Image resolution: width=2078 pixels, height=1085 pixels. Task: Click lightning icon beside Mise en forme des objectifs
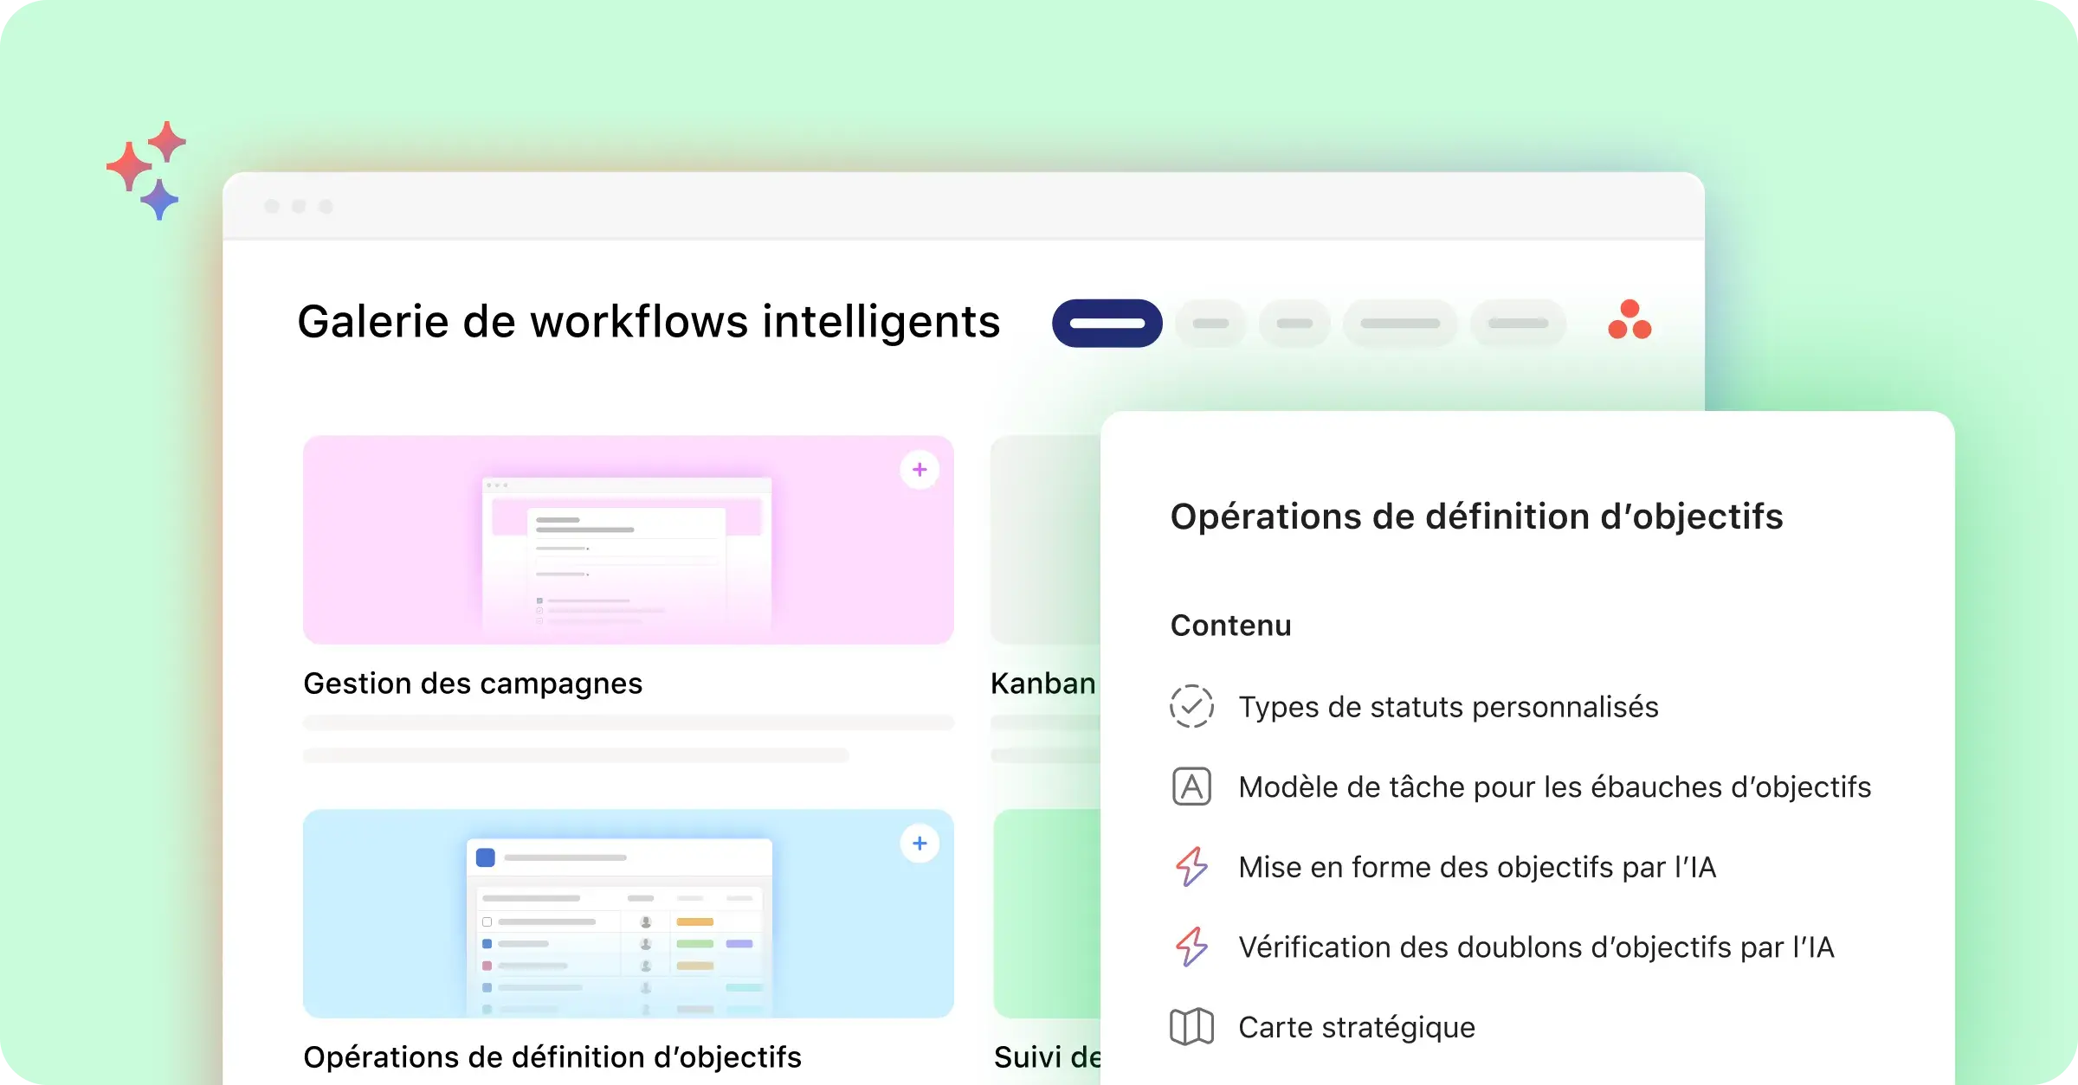[1191, 867]
